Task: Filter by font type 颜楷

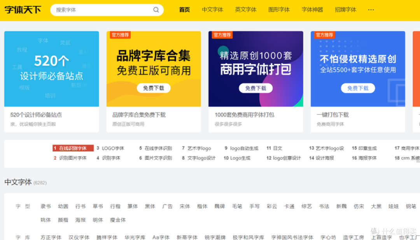Action: click(x=63, y=220)
